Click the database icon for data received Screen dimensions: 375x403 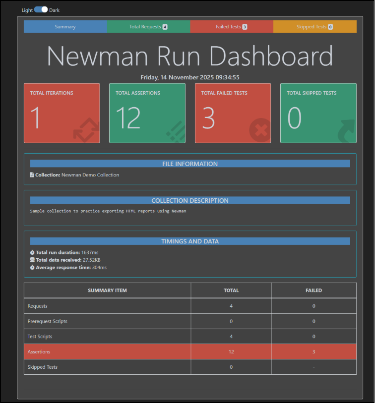click(32, 260)
